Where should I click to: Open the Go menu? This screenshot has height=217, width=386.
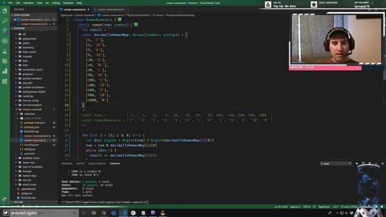click(x=47, y=3)
